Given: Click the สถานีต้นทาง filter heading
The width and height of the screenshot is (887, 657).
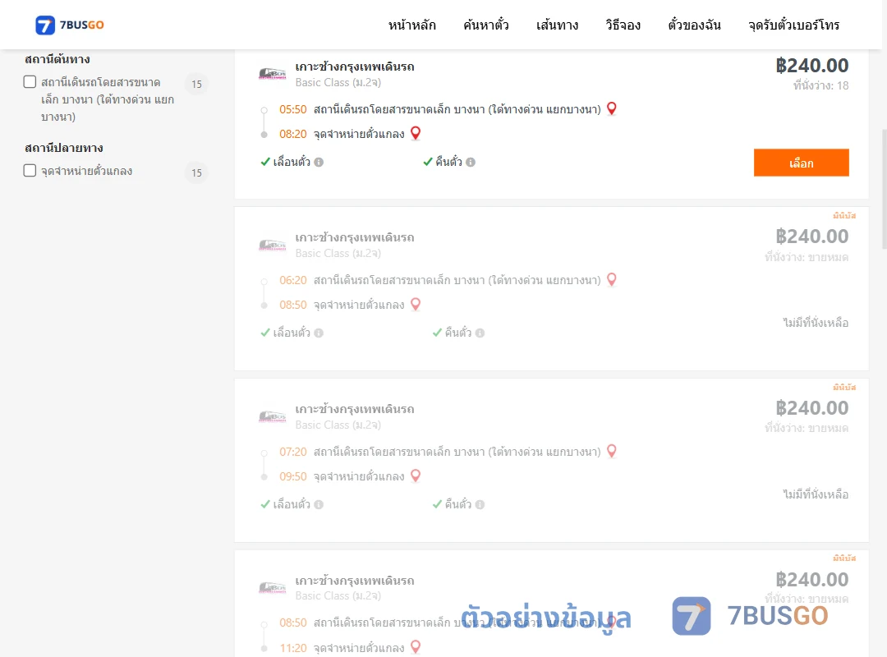Looking at the screenshot, I should click(57, 59).
